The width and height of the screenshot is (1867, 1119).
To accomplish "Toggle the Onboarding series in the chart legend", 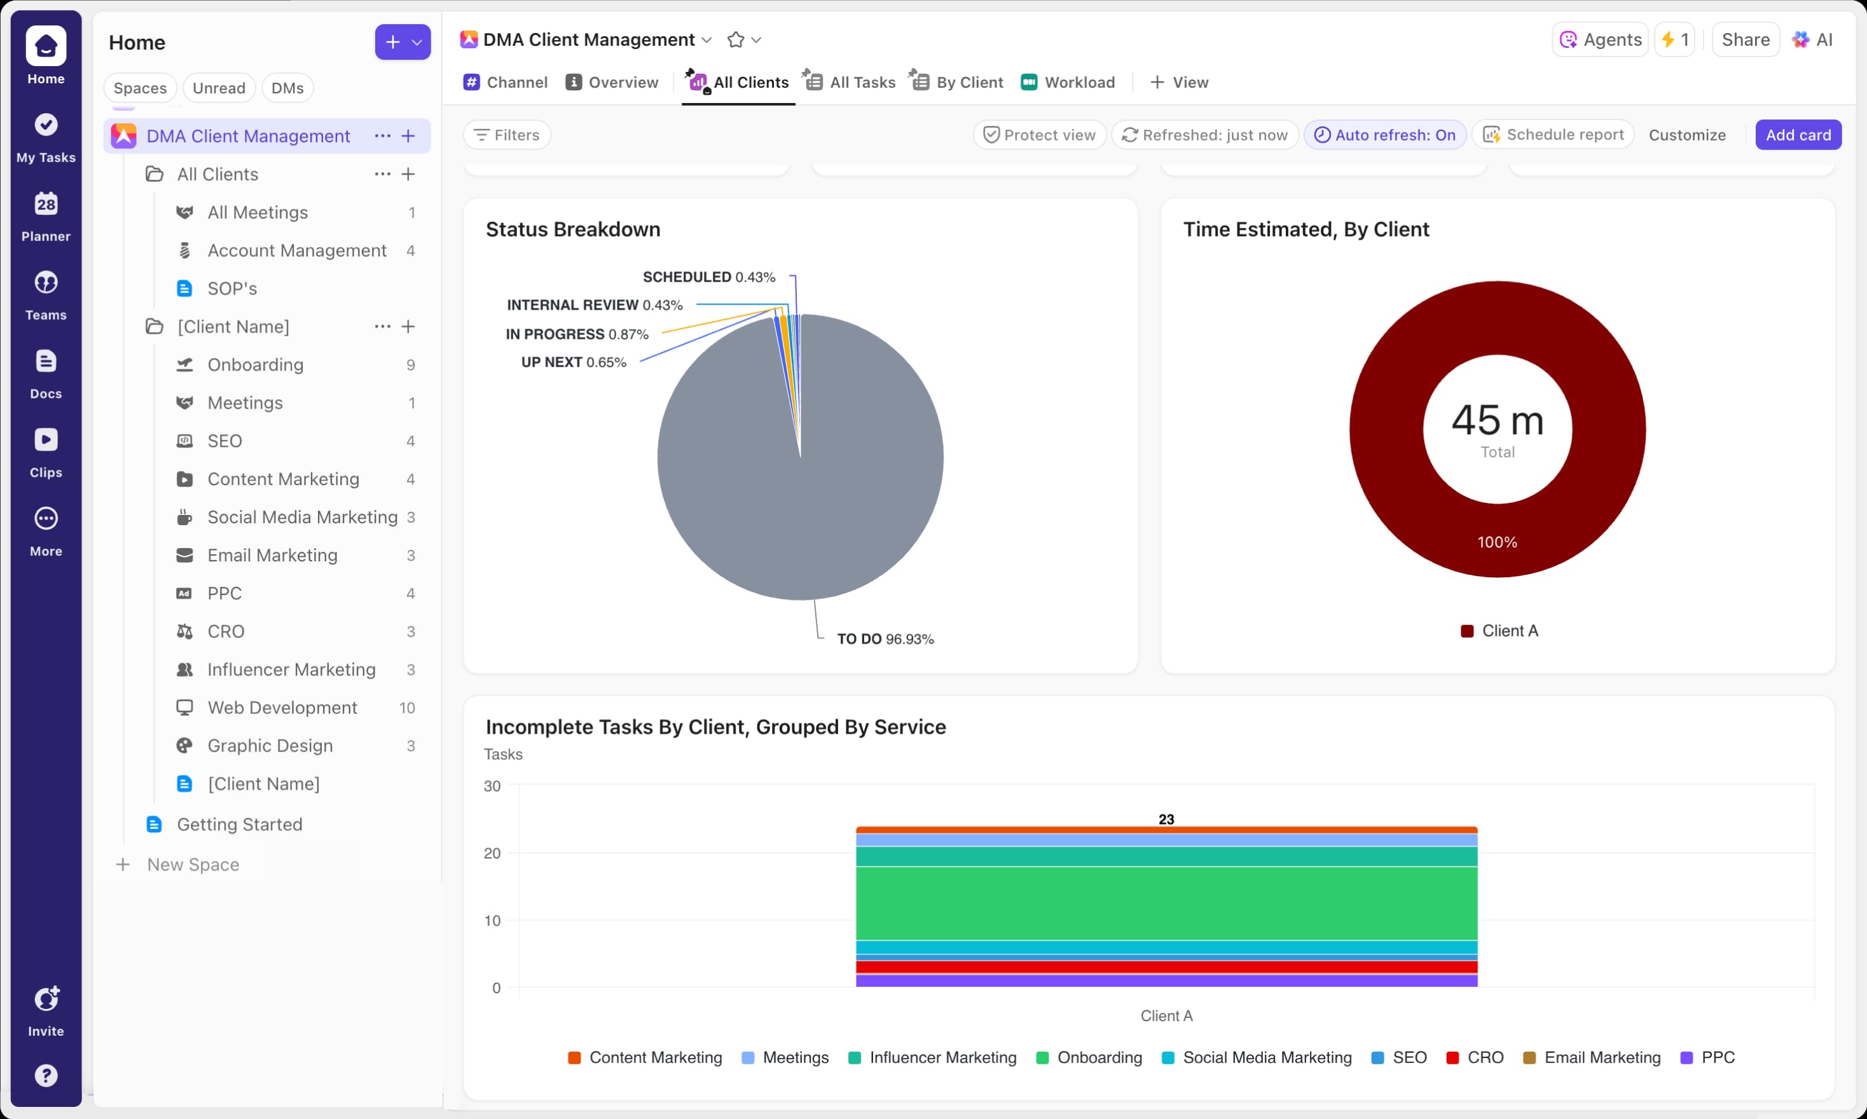I will click(x=1089, y=1057).
